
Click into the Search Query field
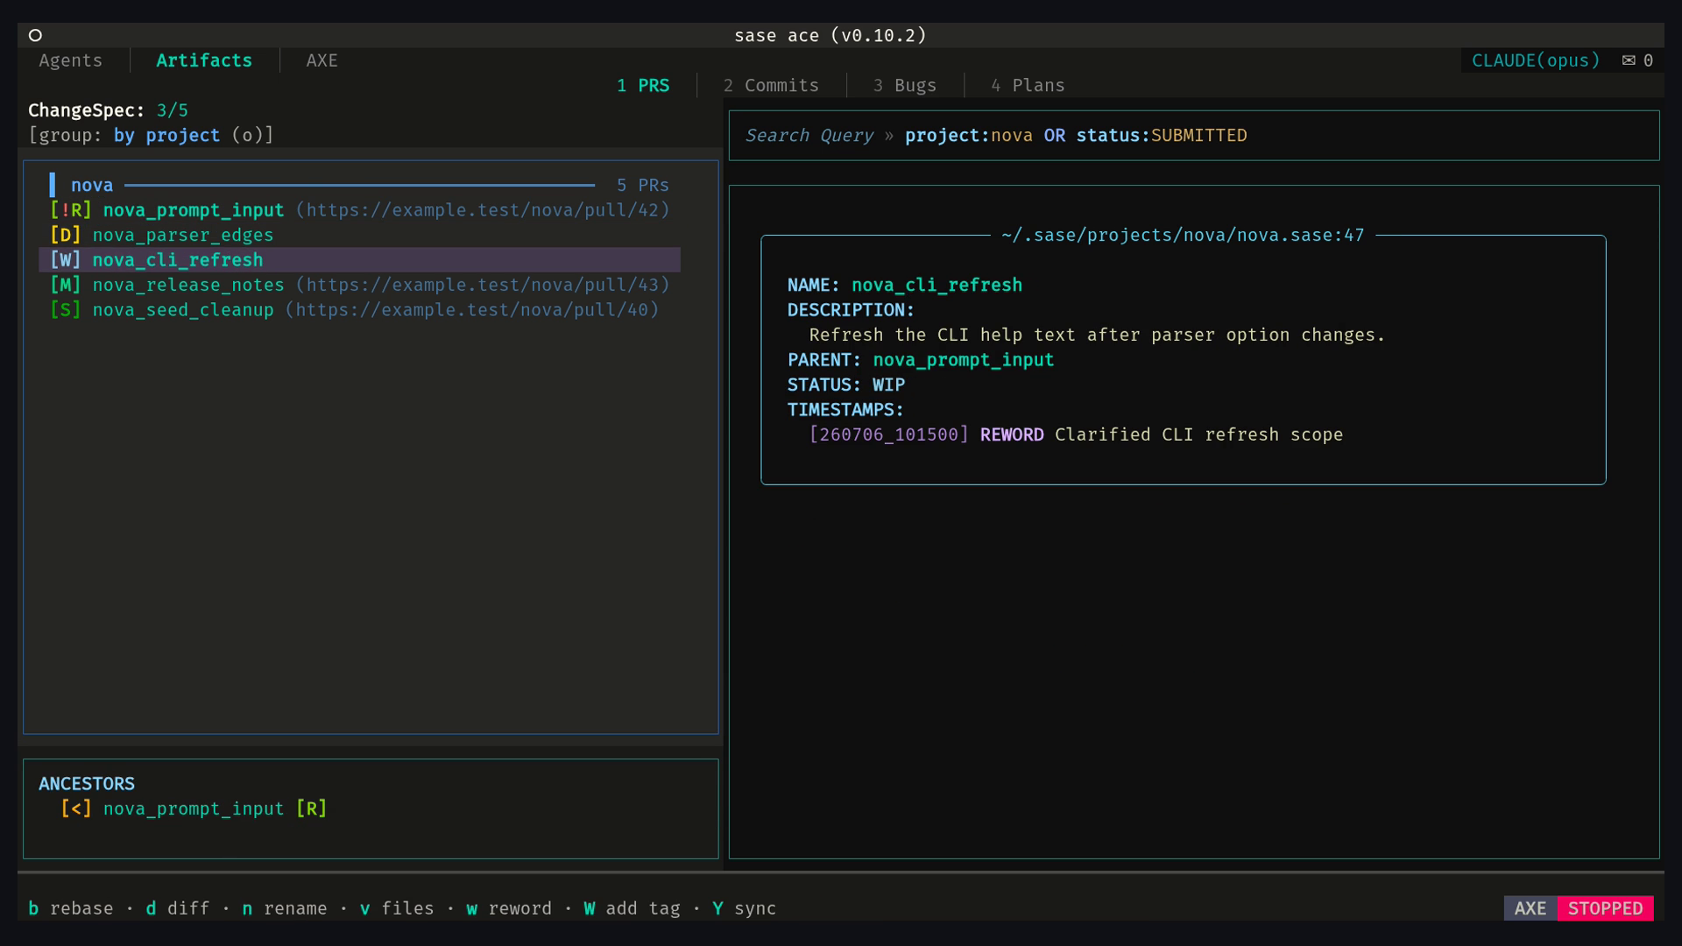pos(1194,136)
